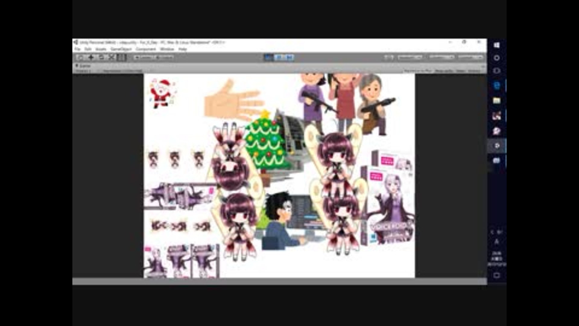Open the Edit menu
Viewport: 579px width, 326px height.
coord(88,49)
